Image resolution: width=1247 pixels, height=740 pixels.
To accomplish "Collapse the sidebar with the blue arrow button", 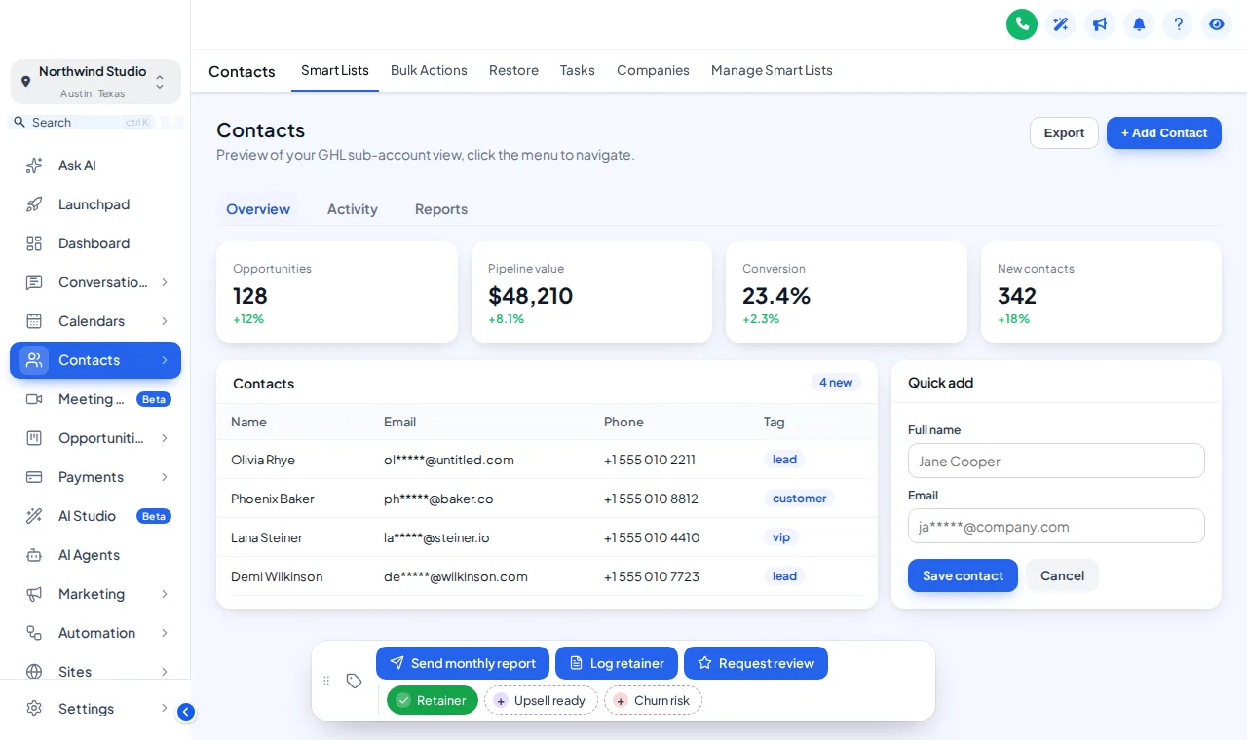I will pyautogui.click(x=186, y=712).
